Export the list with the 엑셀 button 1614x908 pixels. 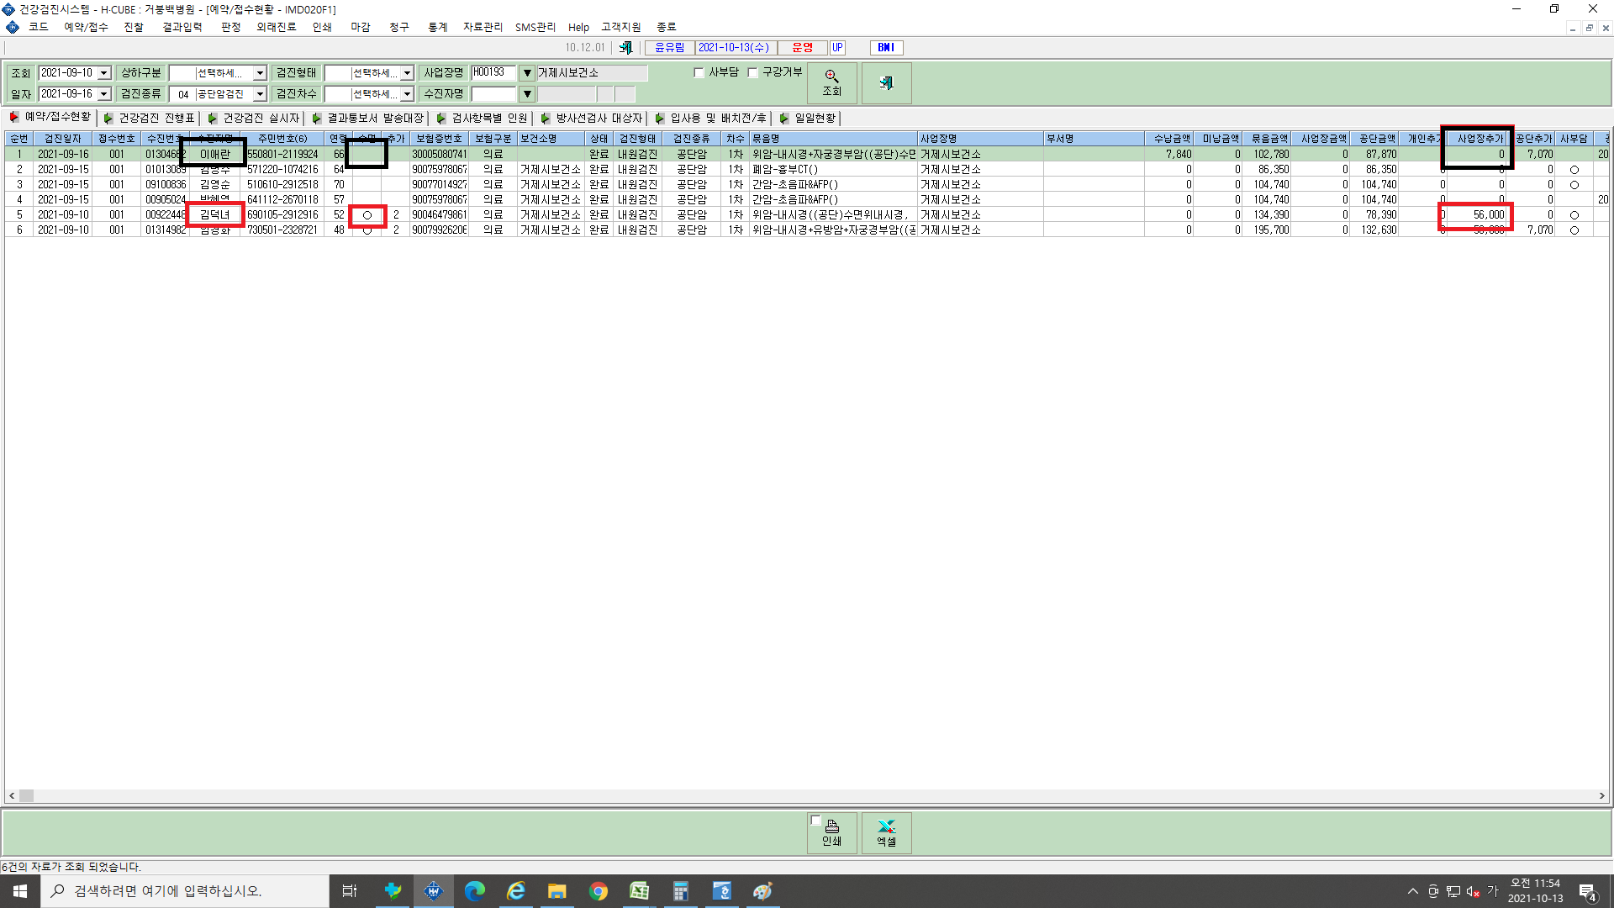point(886,832)
